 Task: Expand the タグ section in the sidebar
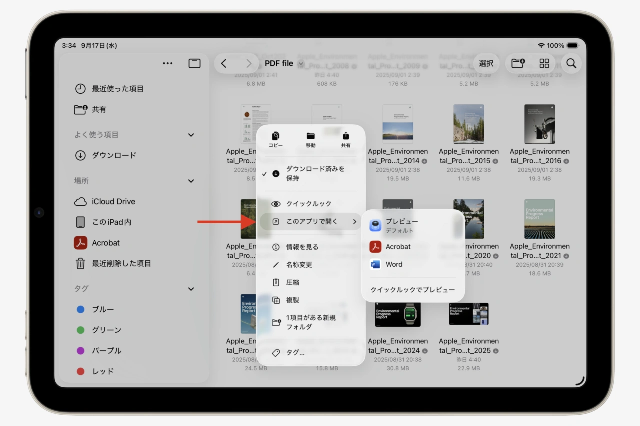pyautogui.click(x=191, y=289)
